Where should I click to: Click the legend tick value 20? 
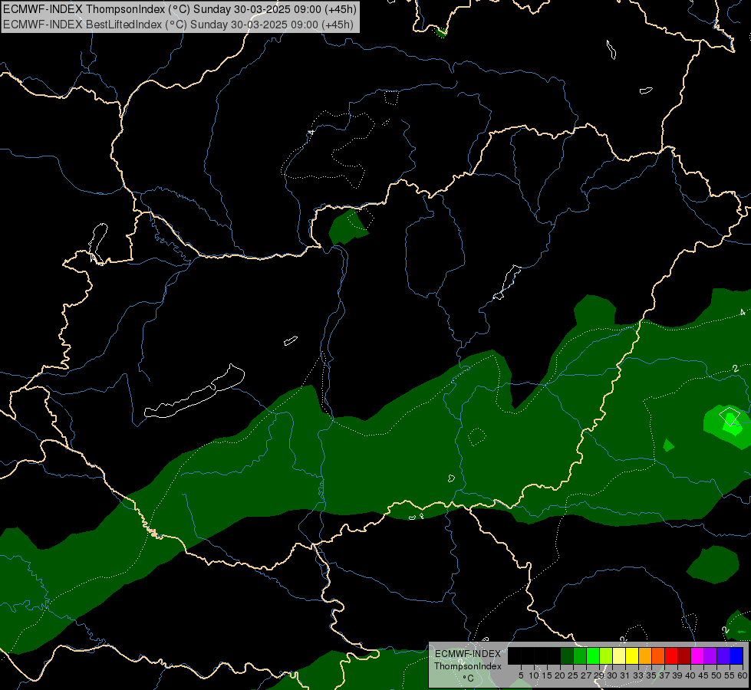point(560,675)
